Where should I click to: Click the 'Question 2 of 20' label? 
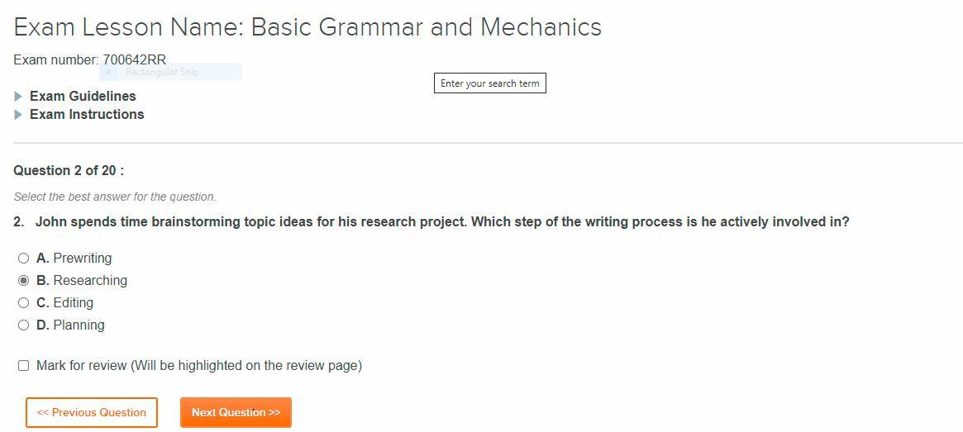(x=69, y=171)
